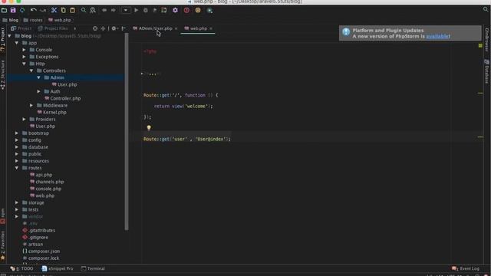Click the blog breadcrumb in navigation bar
491x276 pixels.
coord(10,20)
